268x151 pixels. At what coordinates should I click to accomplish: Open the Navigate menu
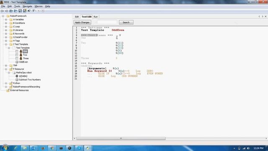coord(27,6)
